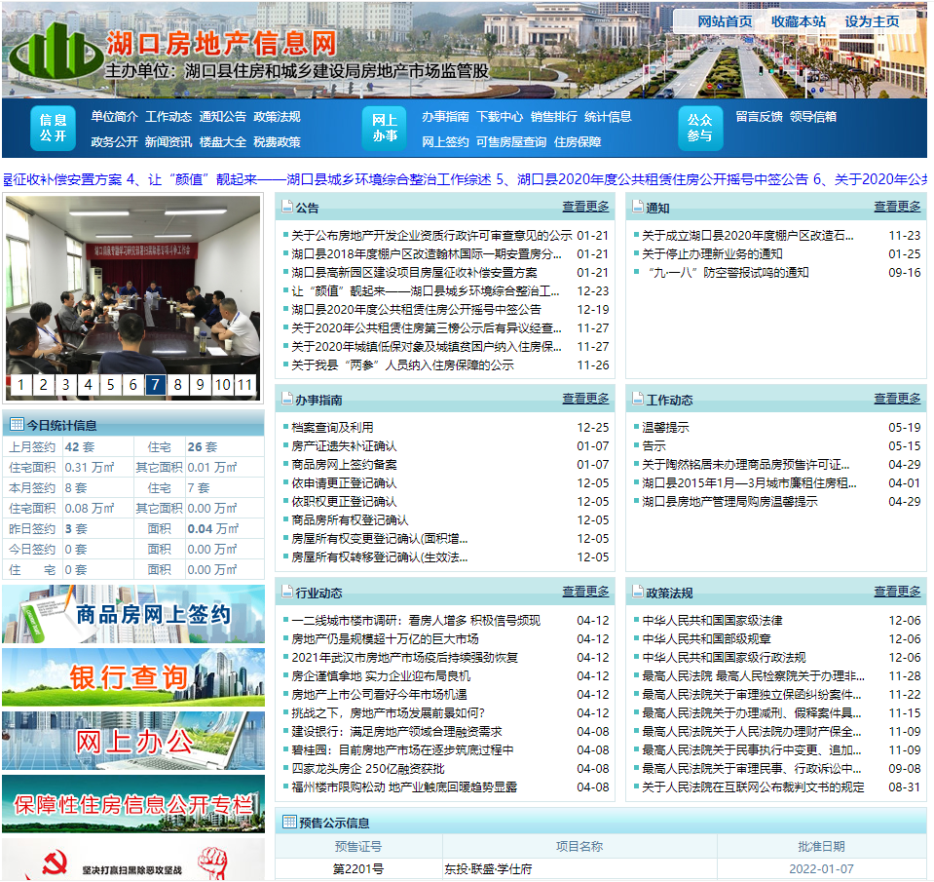Open the 档案查询及利用 guide link
The height and width of the screenshot is (882, 934).
[x=332, y=427]
